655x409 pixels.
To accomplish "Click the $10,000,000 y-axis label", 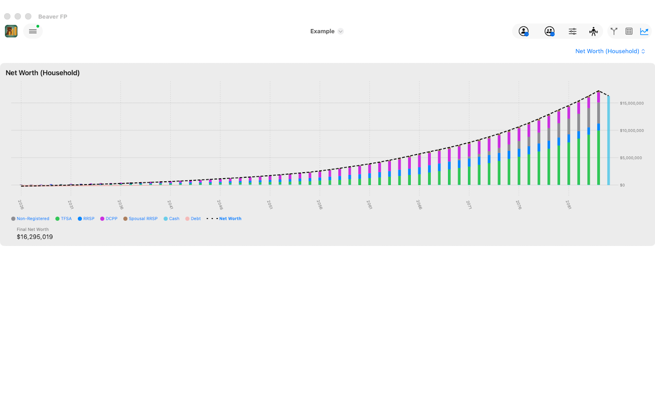I will 632,130.
